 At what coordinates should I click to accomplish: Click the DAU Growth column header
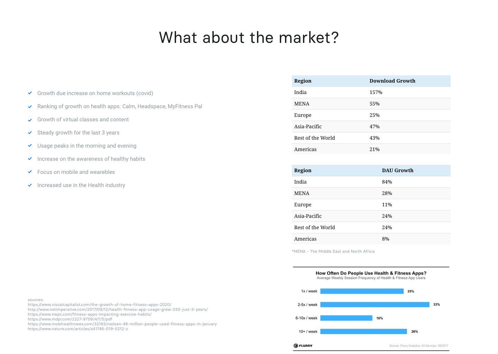click(397, 170)
